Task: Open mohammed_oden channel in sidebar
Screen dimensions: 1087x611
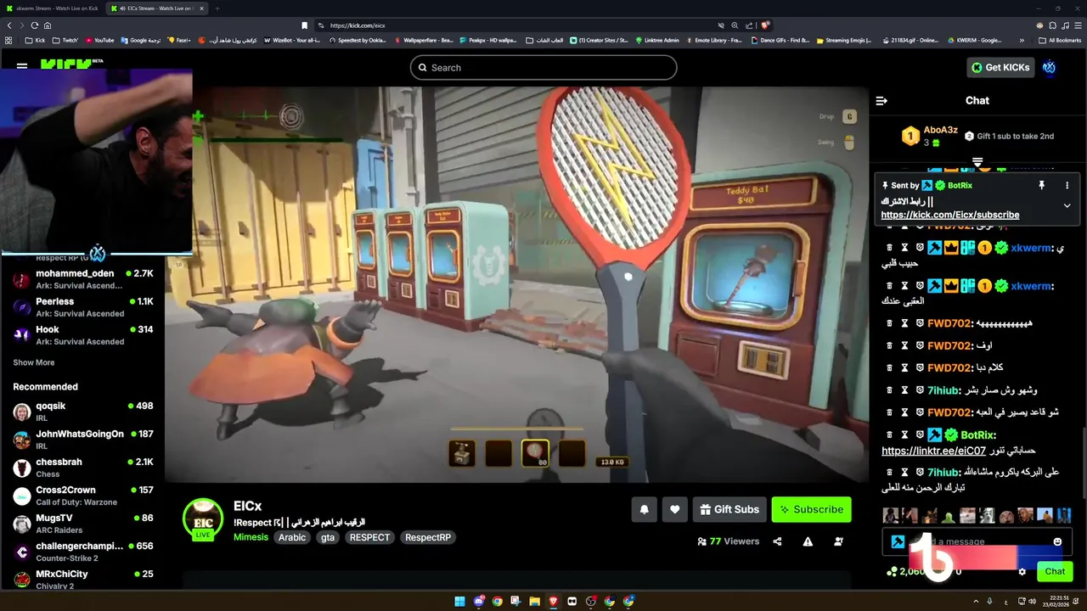Action: pos(82,279)
